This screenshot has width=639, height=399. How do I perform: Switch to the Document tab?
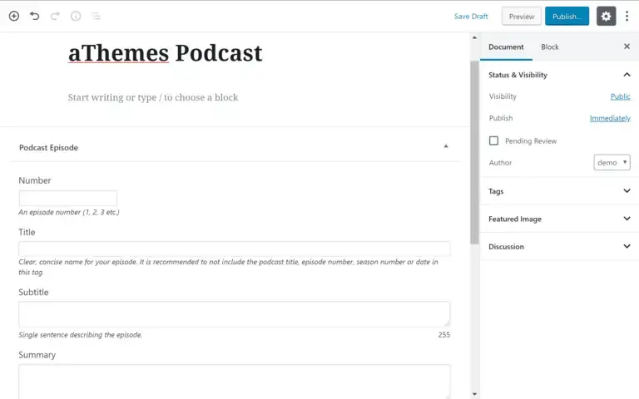tap(506, 47)
